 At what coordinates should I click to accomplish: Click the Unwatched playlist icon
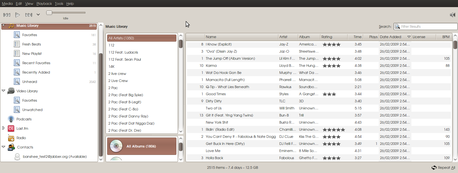tap(17, 110)
